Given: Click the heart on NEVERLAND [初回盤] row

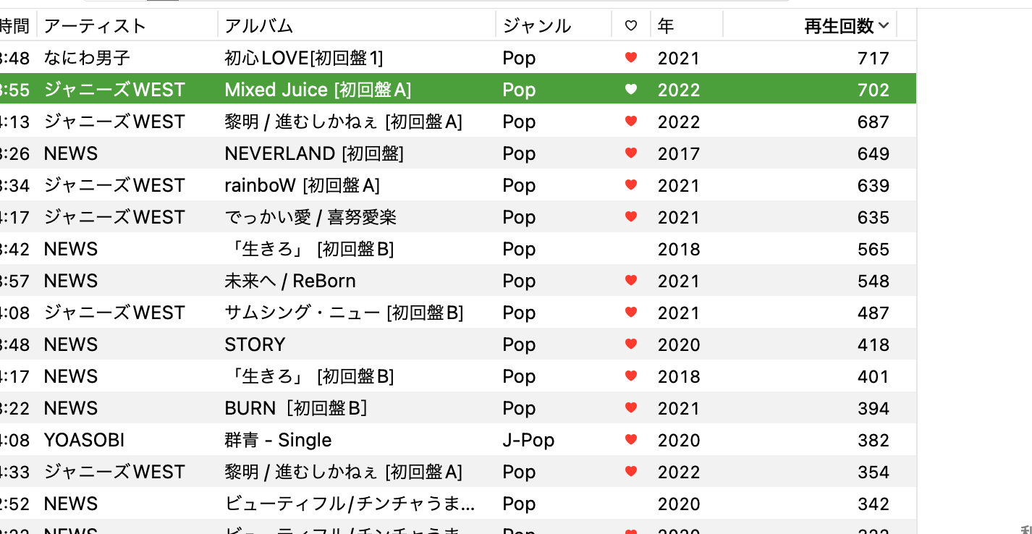Looking at the screenshot, I should coord(631,153).
